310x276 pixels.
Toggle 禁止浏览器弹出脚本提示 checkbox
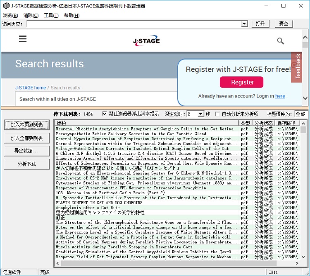[105, 114]
